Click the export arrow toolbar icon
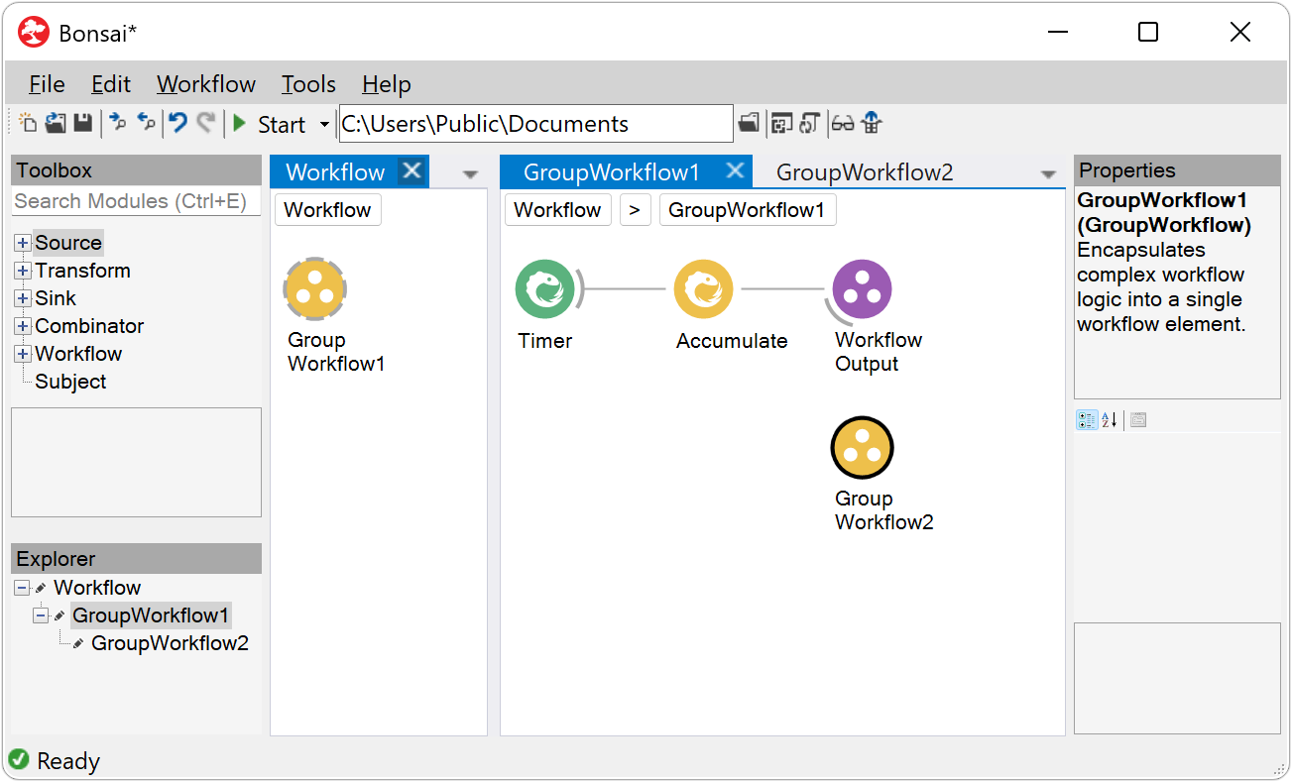This screenshot has height=782, width=1292. point(118,123)
